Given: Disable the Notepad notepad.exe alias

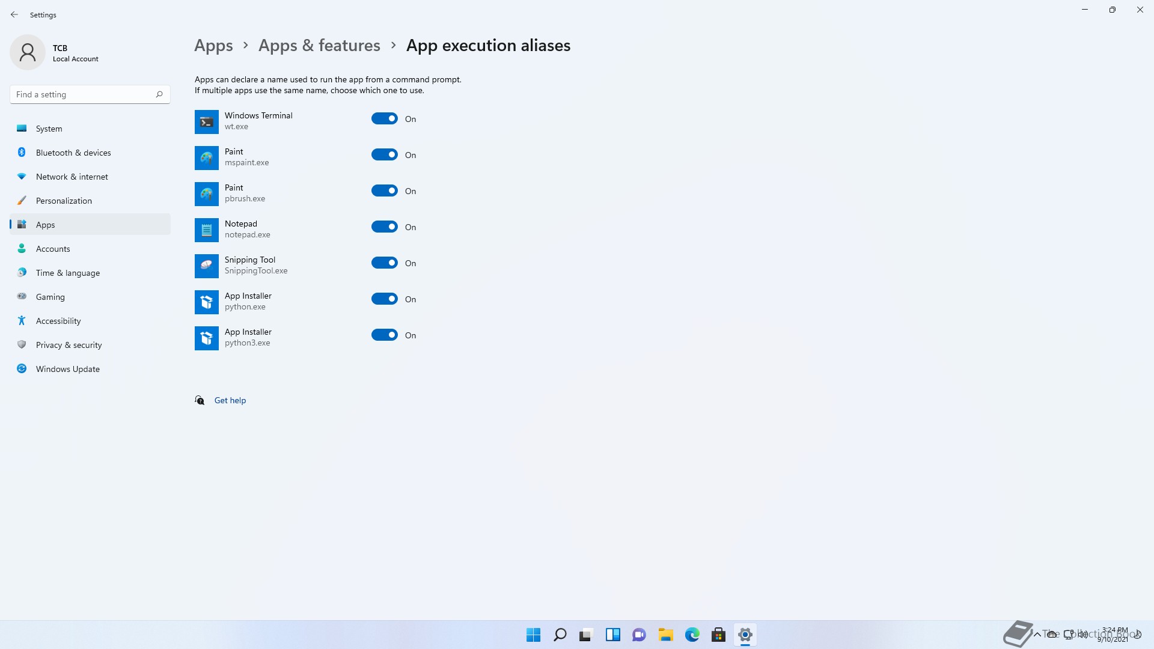Looking at the screenshot, I should coord(384,227).
